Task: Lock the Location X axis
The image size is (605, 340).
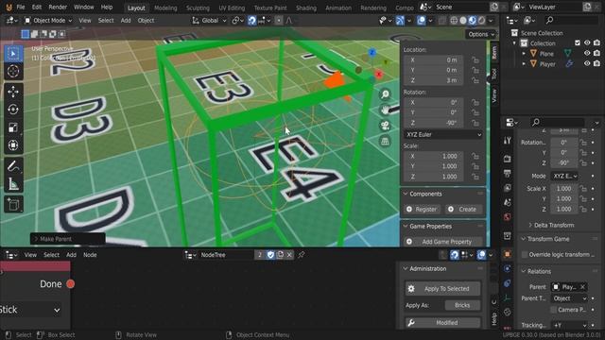Action: coord(475,60)
